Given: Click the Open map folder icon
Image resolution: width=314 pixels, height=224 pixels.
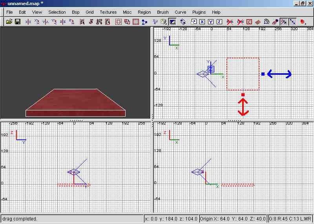Looking at the screenshot, I should point(9,22).
